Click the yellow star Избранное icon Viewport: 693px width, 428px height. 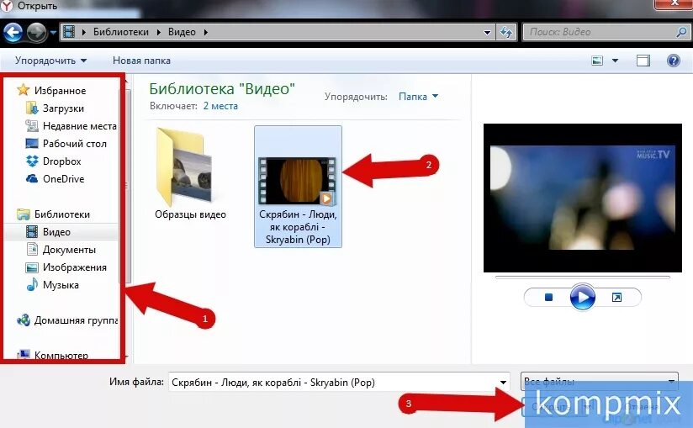[x=23, y=90]
